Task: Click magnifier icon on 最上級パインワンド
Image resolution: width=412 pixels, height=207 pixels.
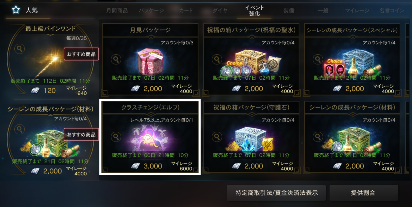Action: (20, 49)
